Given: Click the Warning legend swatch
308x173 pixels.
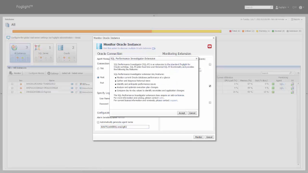Looking at the screenshot, I should coord(257,31).
